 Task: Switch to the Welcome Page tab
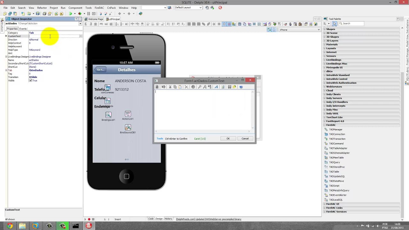click(x=94, y=19)
